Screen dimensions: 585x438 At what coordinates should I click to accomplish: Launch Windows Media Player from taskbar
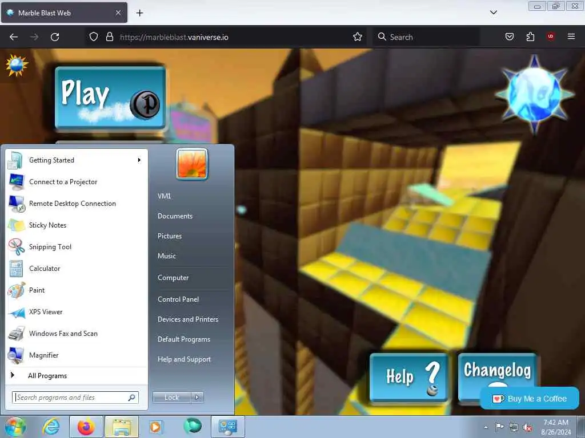[155, 427]
